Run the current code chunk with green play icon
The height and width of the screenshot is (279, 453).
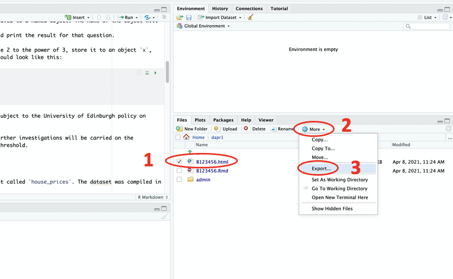coord(155,73)
